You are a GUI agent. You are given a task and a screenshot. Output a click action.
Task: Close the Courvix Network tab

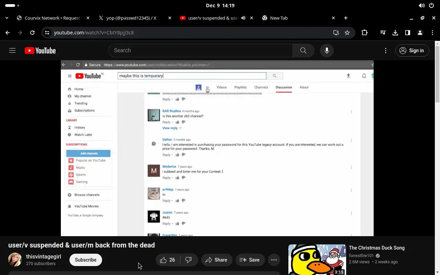tap(88, 18)
